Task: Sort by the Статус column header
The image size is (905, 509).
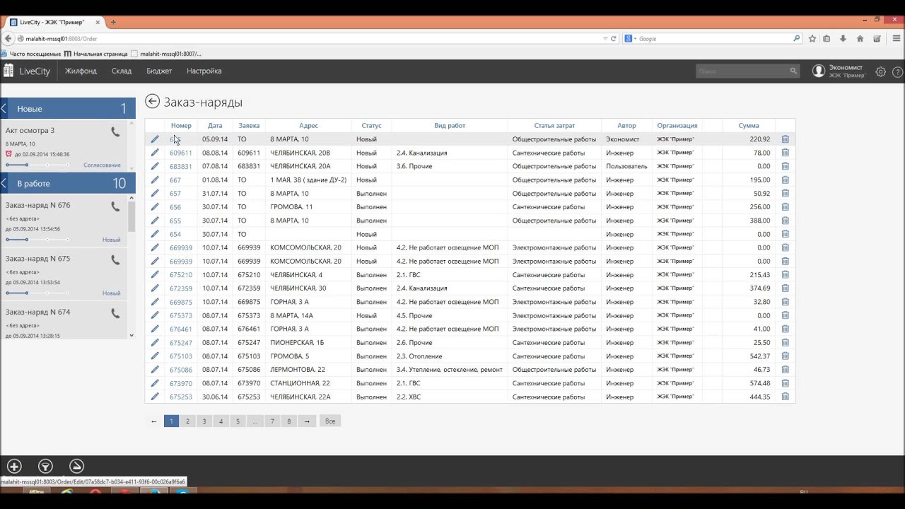Action: pos(371,125)
